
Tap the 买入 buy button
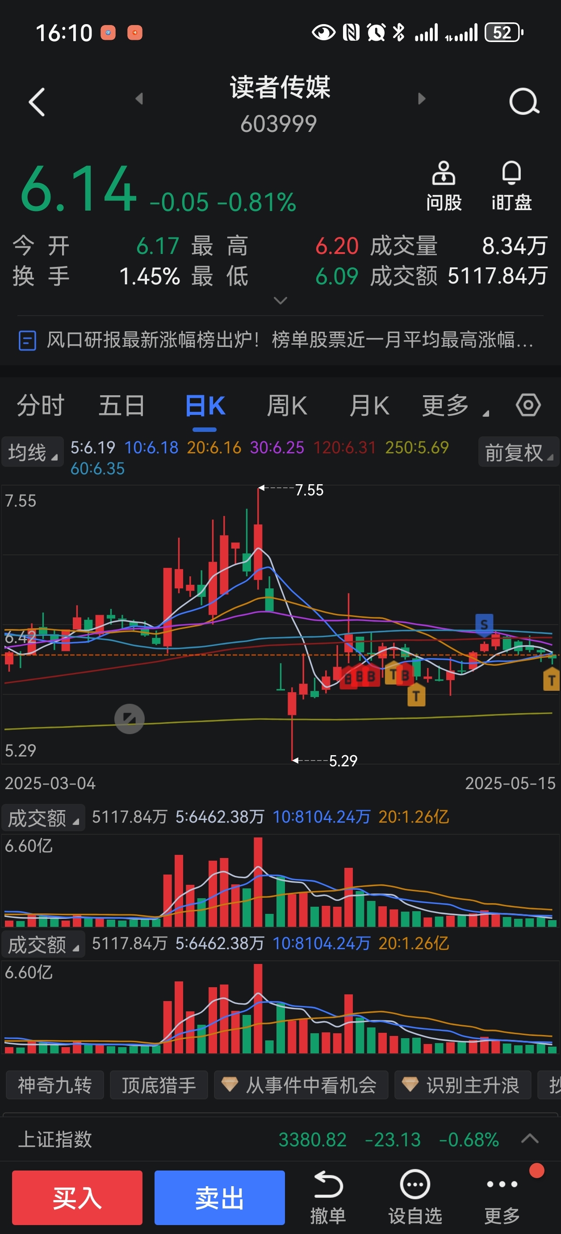(x=77, y=1197)
